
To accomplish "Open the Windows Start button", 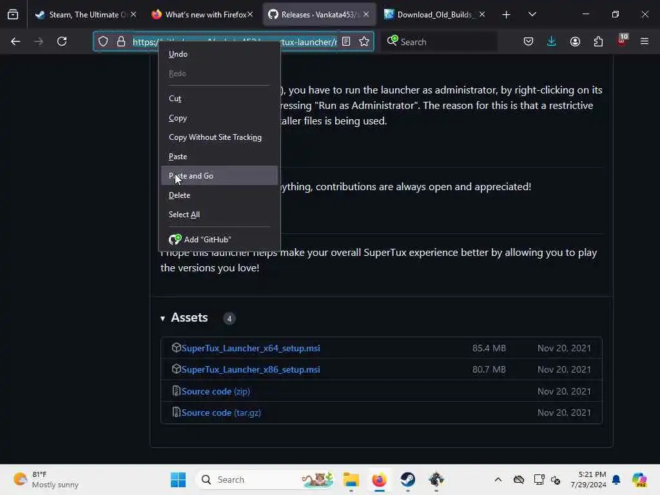I will pyautogui.click(x=178, y=480).
